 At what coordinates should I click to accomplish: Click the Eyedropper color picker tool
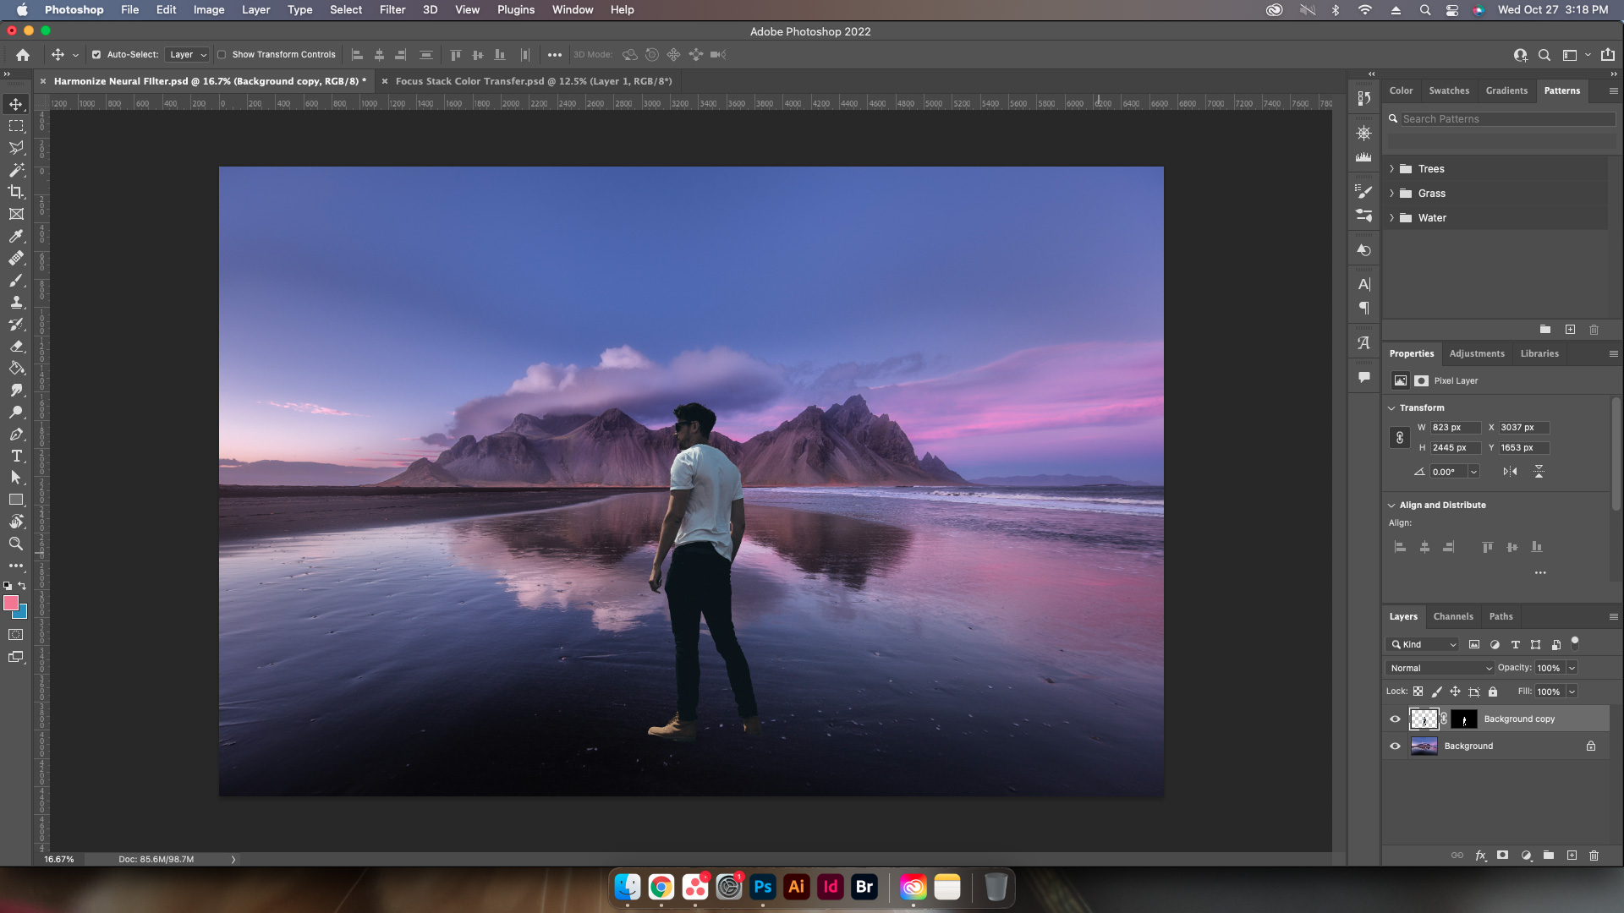click(15, 237)
